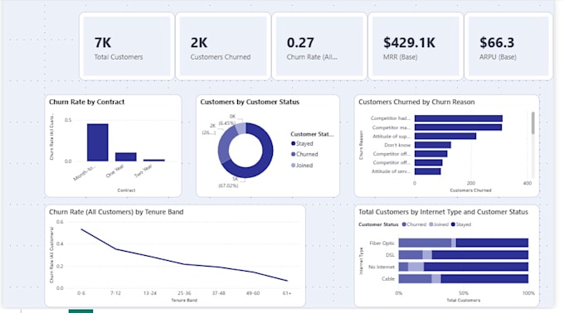This screenshot has width=564, height=313.
Task: Click 'Total Customers by Internet Type' chart title
Action: pyautogui.click(x=443, y=212)
